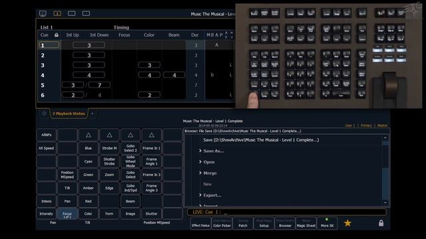Image resolution: width=426 pixels, height=239 pixels.
Task: Select the Focus parameter category
Action: click(x=67, y=214)
